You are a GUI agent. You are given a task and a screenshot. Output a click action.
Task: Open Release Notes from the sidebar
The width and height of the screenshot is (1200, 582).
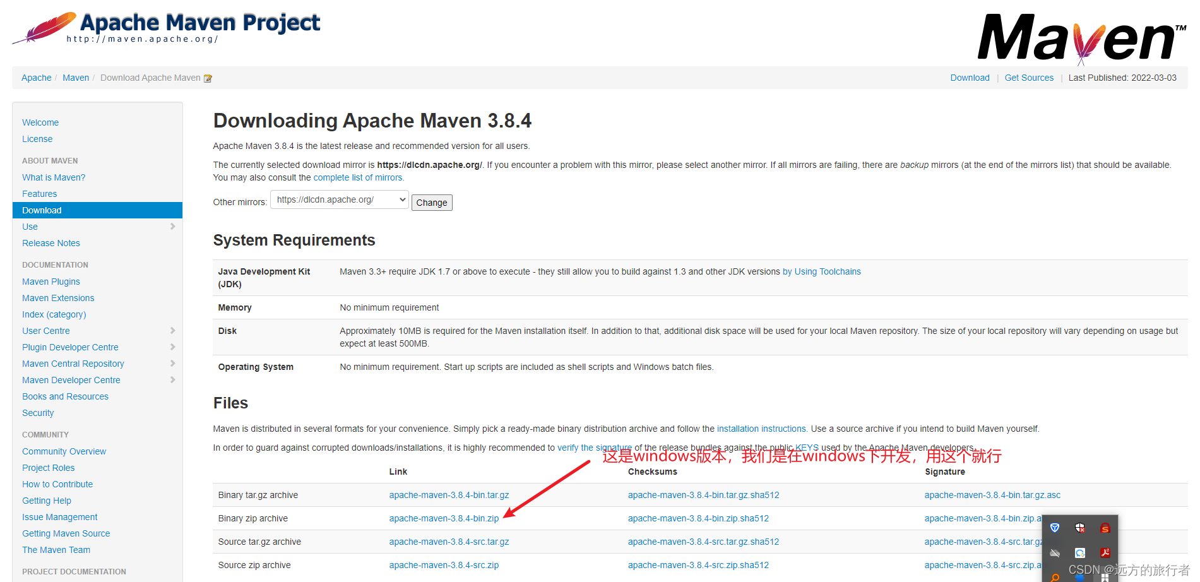50,243
